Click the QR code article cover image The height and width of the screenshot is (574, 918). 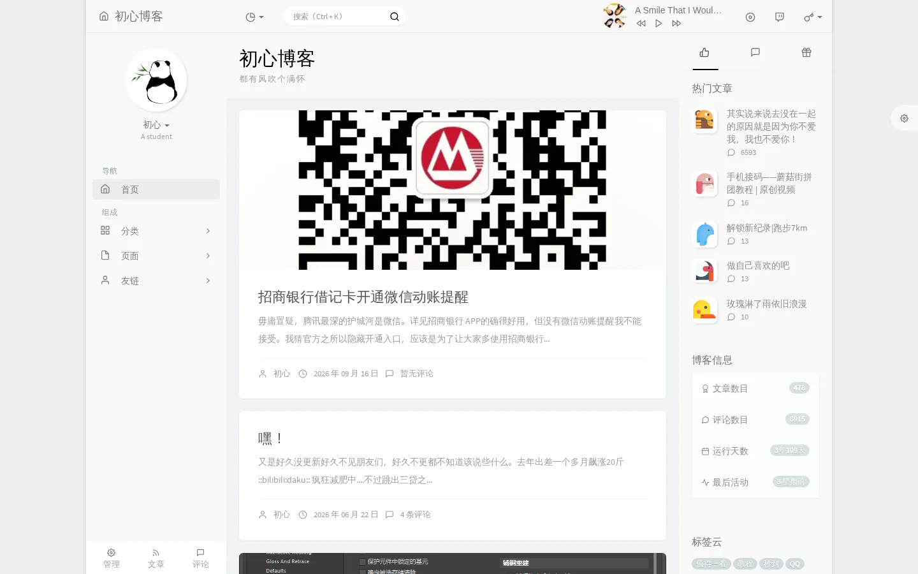pos(453,190)
